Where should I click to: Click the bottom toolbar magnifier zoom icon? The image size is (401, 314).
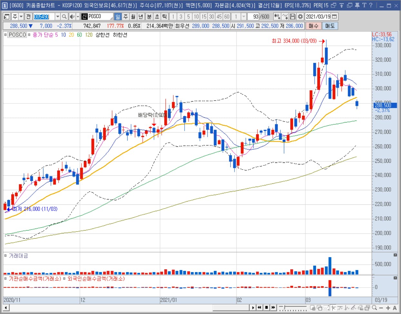click(x=374, y=308)
